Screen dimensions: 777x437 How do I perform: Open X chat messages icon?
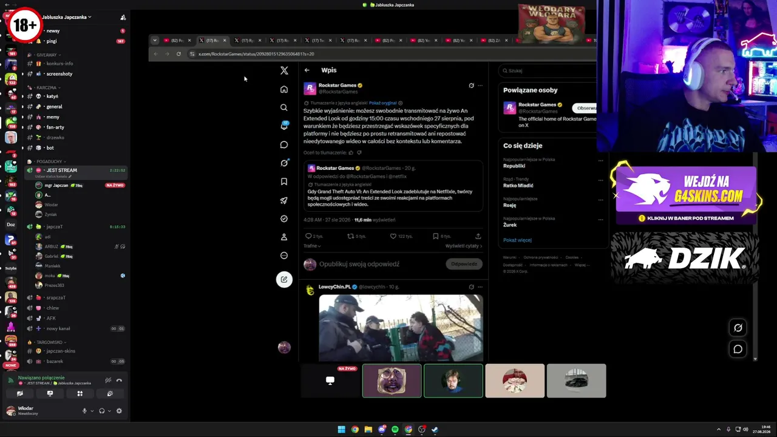[x=283, y=144]
